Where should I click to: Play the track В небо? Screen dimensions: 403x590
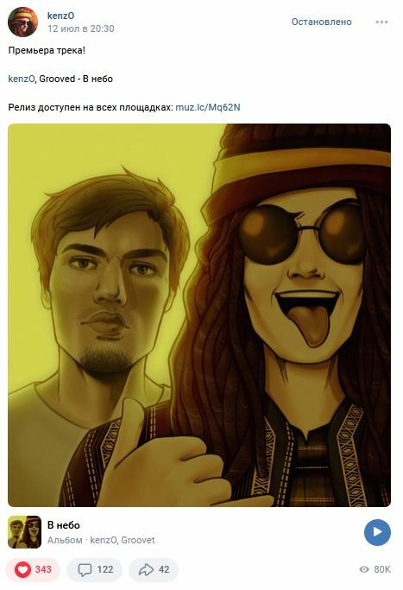pyautogui.click(x=377, y=532)
